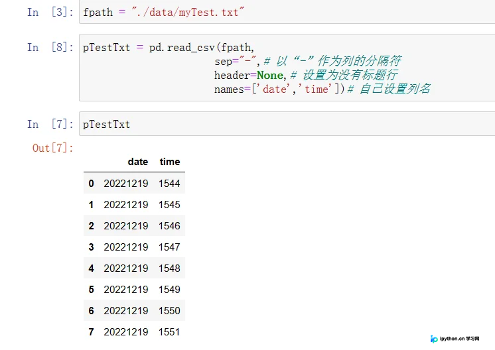Click the time value 1544
Image resolution: width=495 pixels, height=350 pixels.
(169, 184)
